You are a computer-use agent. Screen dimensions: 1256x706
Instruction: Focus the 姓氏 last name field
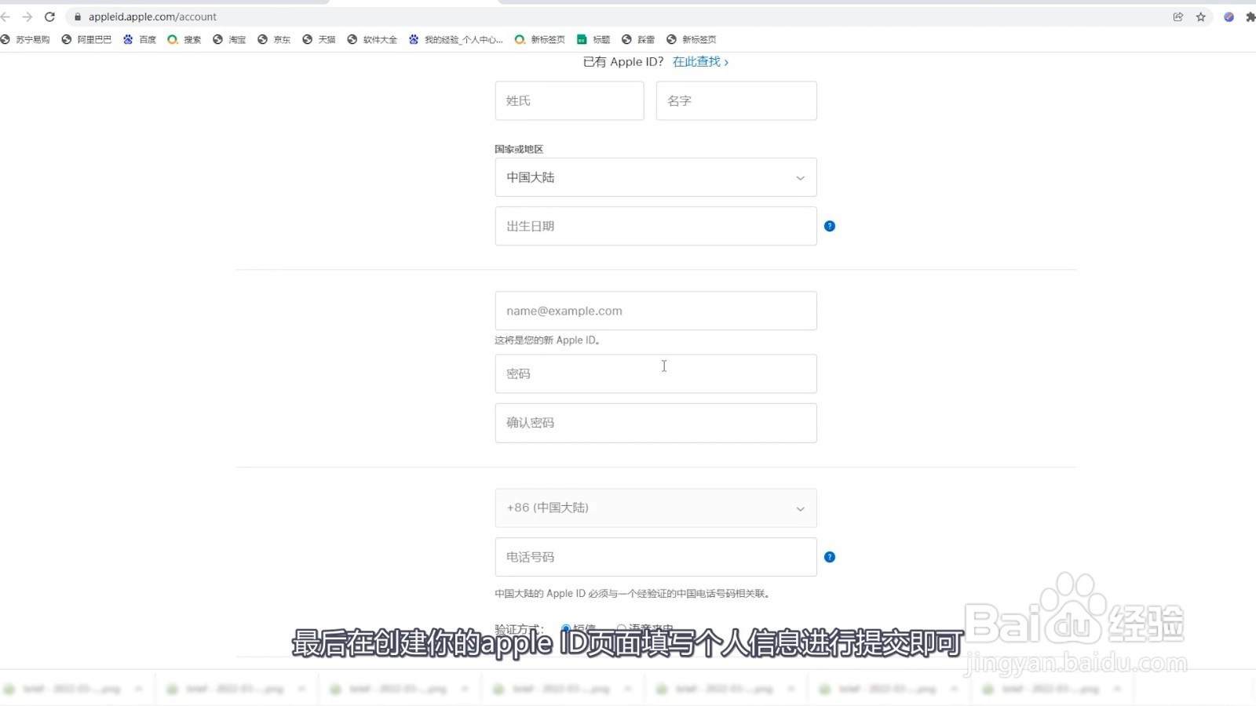point(569,100)
